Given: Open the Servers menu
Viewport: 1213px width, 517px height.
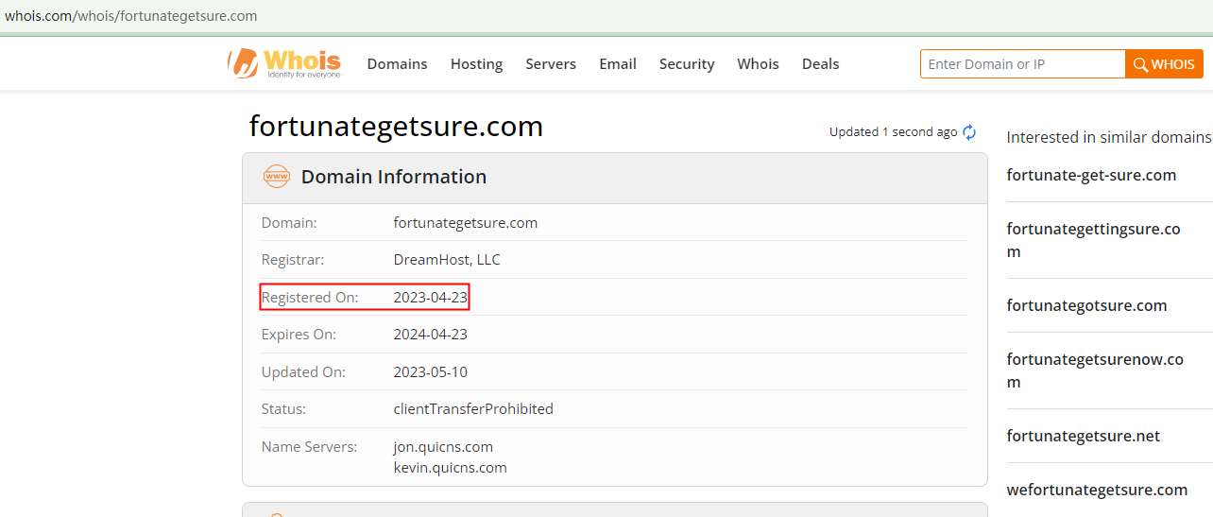Looking at the screenshot, I should 551,64.
